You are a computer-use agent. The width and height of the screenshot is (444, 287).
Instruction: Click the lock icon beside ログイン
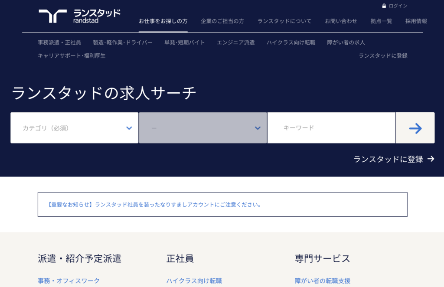pos(384,6)
